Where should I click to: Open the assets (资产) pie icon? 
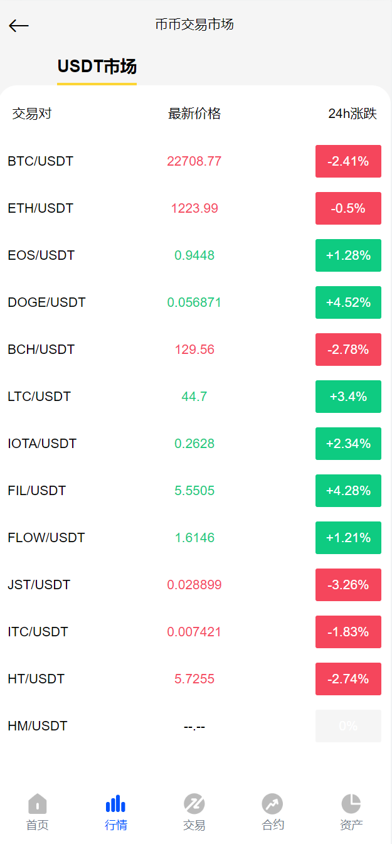point(351,804)
